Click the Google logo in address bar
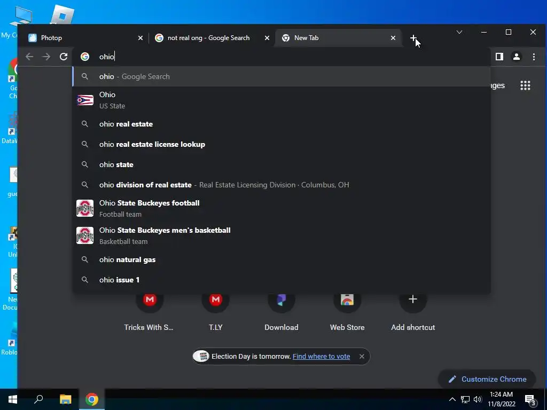 tap(85, 57)
